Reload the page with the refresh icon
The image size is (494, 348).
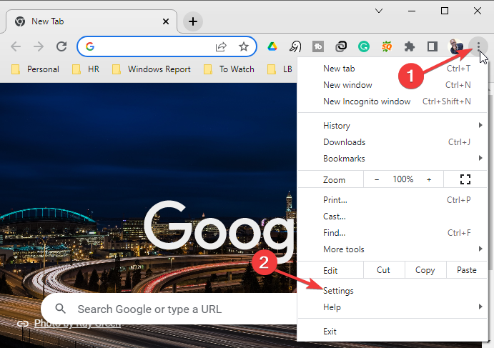tap(61, 47)
